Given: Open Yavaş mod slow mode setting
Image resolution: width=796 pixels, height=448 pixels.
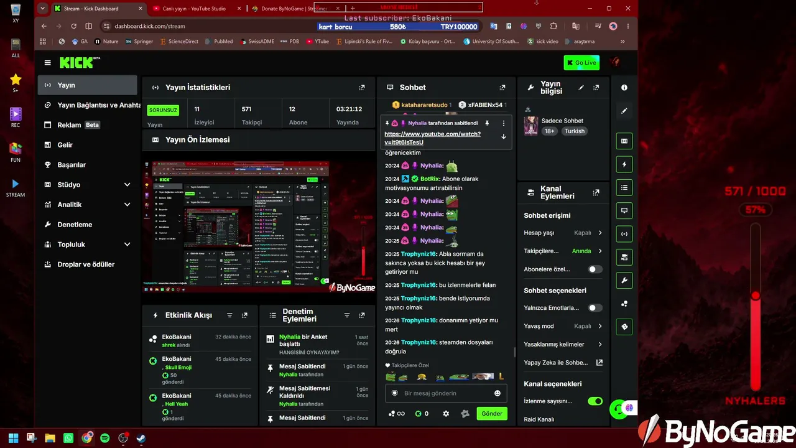Looking at the screenshot, I should (563, 326).
